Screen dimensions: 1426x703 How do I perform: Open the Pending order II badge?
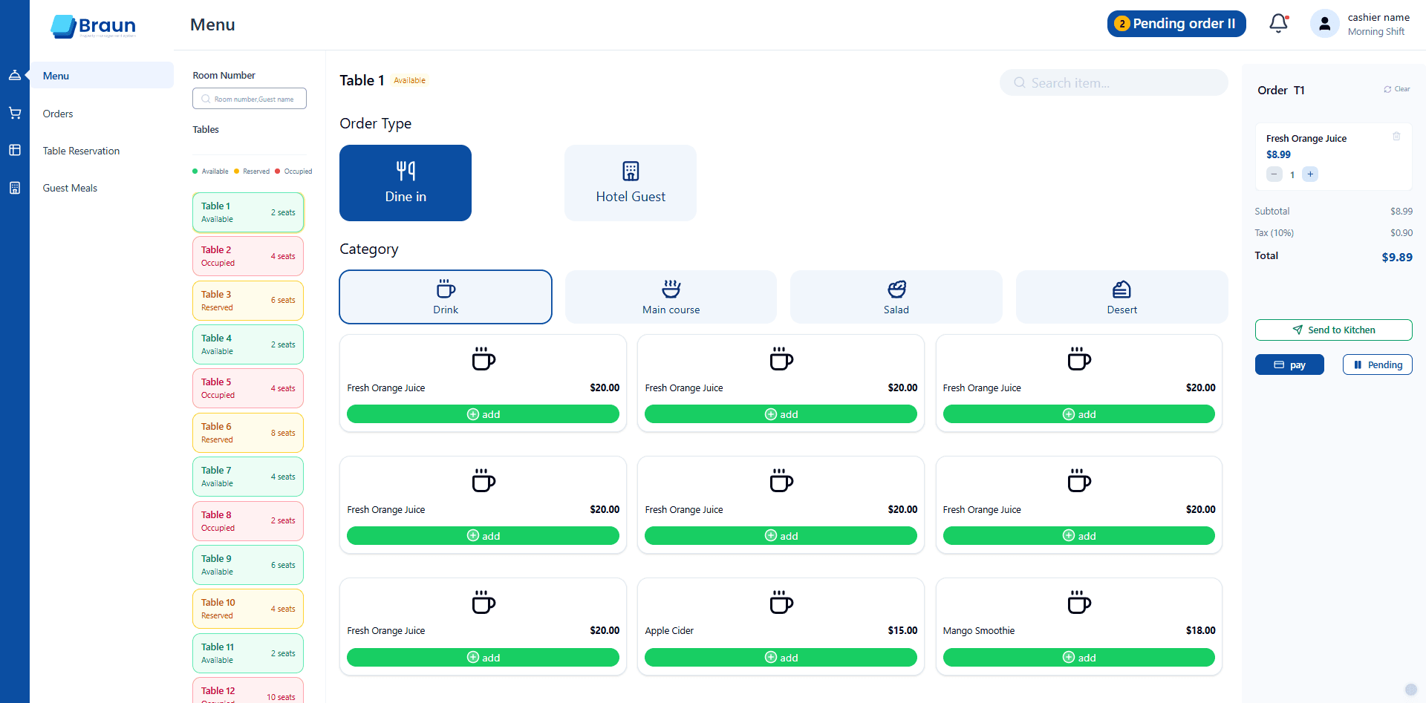(1176, 24)
